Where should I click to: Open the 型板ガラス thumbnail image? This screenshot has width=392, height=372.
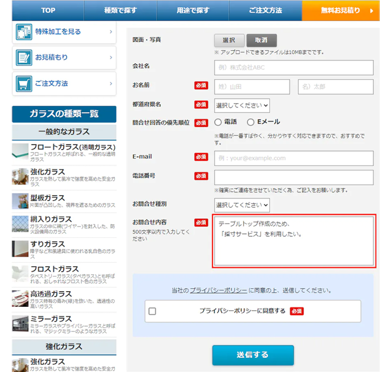[x=20, y=201]
